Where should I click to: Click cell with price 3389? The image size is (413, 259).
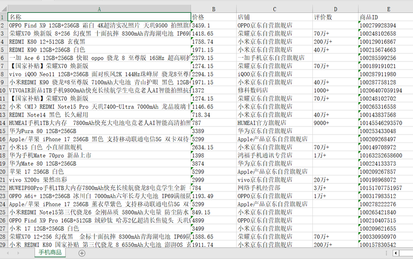214,131
